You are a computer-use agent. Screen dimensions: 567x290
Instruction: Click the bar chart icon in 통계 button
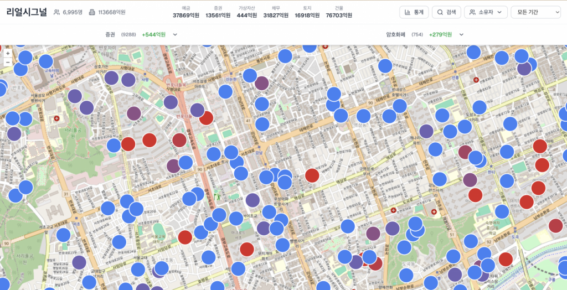pos(408,12)
